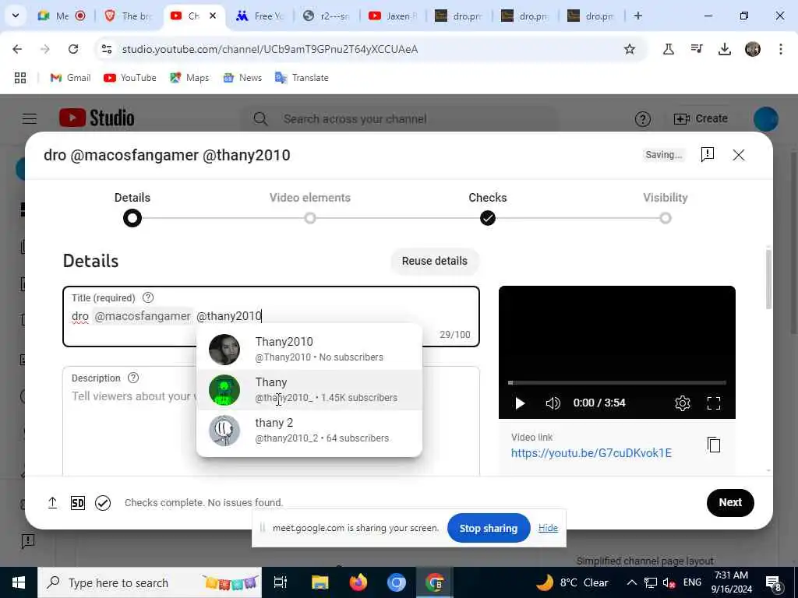The width and height of the screenshot is (798, 598).
Task: Close the upload details dialog
Action: pyautogui.click(x=739, y=155)
